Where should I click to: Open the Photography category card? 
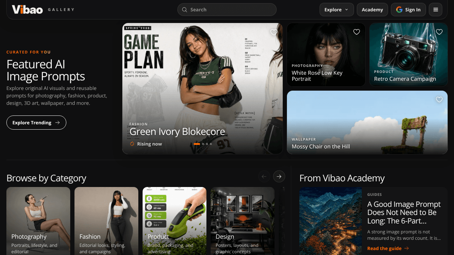(x=38, y=221)
